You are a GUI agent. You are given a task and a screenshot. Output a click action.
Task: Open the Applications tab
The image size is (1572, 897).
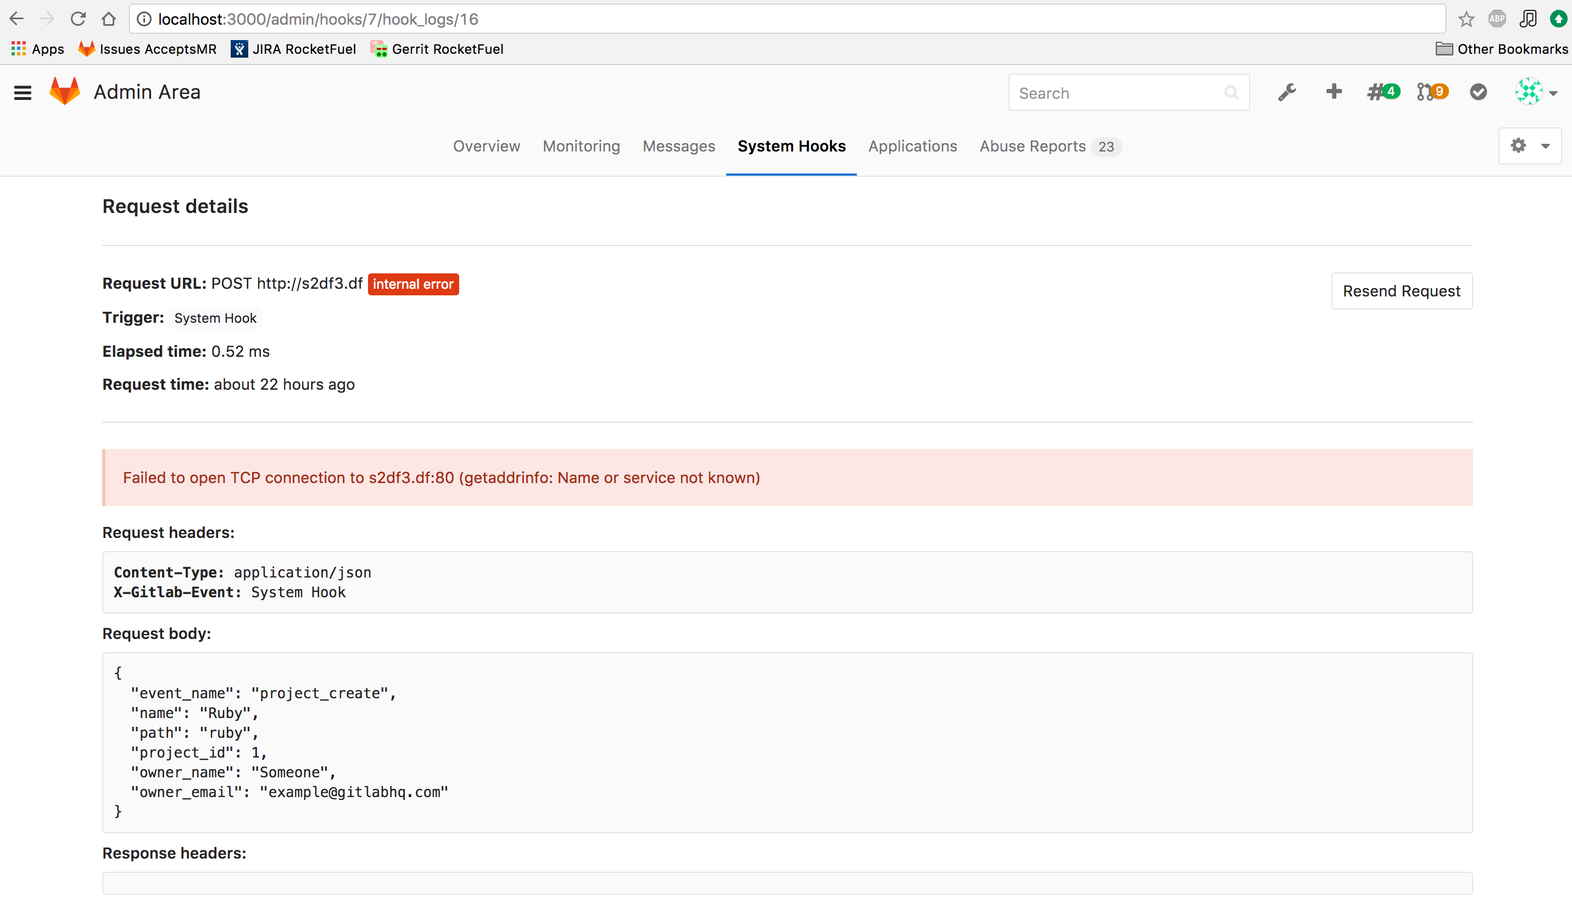(x=912, y=146)
